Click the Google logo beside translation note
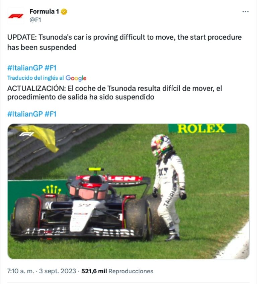Screen dimensions: 257x284 (x=76, y=78)
